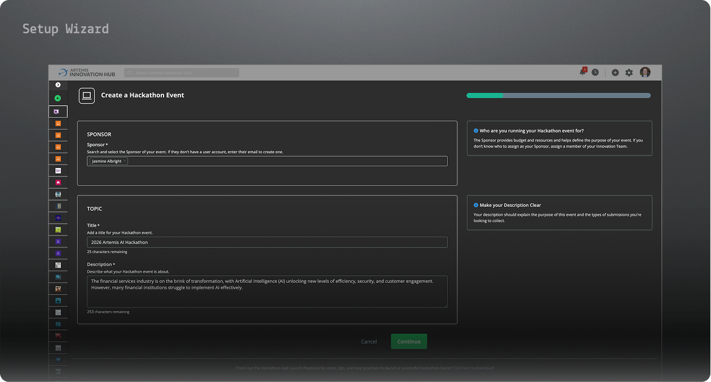Viewport: 711px width, 382px height.
Task: Focus the Title input field
Action: coord(267,242)
